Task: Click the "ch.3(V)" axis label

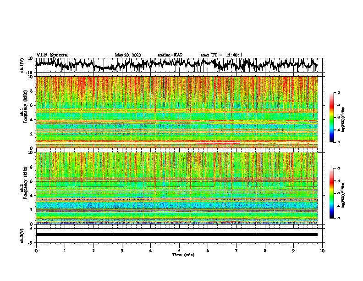Action: pyautogui.click(x=22, y=236)
